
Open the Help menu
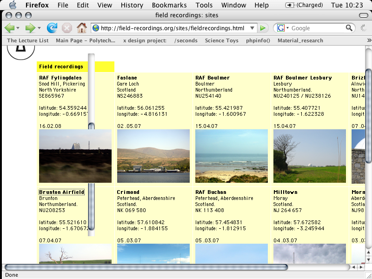(x=261, y=5)
